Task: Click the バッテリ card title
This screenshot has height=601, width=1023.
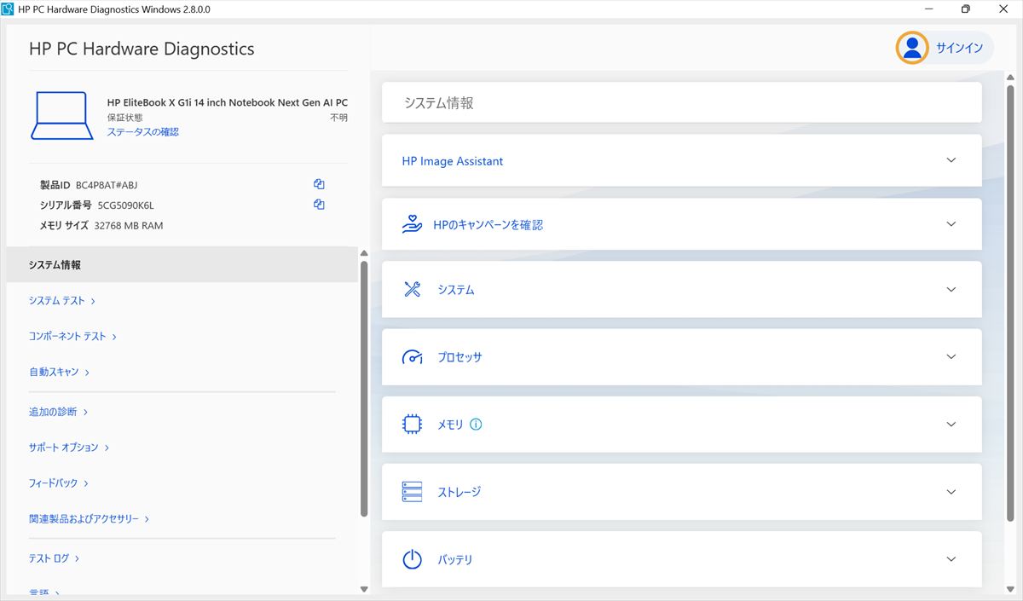Action: 455,560
